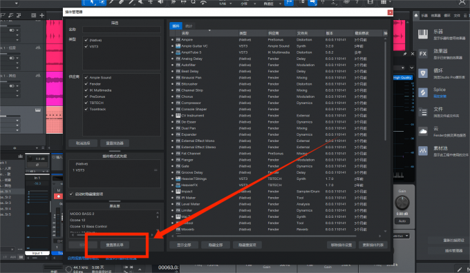The width and height of the screenshot is (470, 273).
Task: Toggle the hide duplicates on startup checkbox
Action: tap(71, 194)
